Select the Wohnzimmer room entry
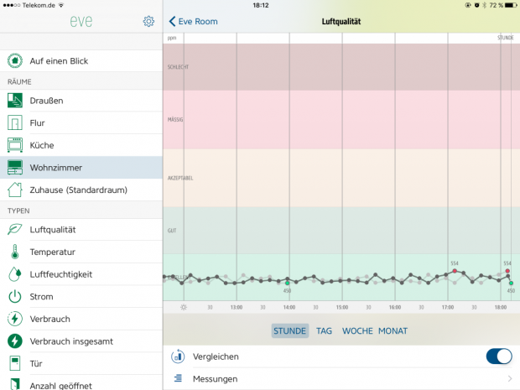Viewport: 520px width, 390px height. tap(81, 168)
